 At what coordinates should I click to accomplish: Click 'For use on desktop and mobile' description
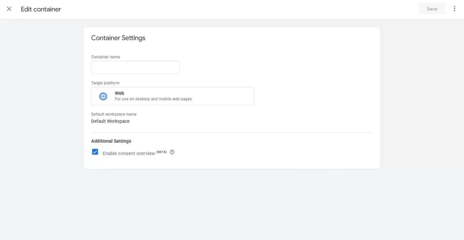153,99
